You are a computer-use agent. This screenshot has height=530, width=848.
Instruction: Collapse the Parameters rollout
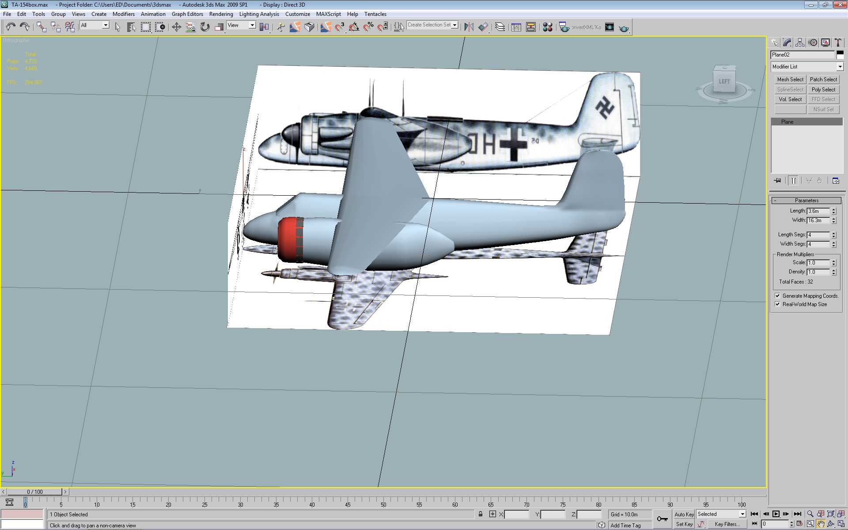tap(806, 201)
